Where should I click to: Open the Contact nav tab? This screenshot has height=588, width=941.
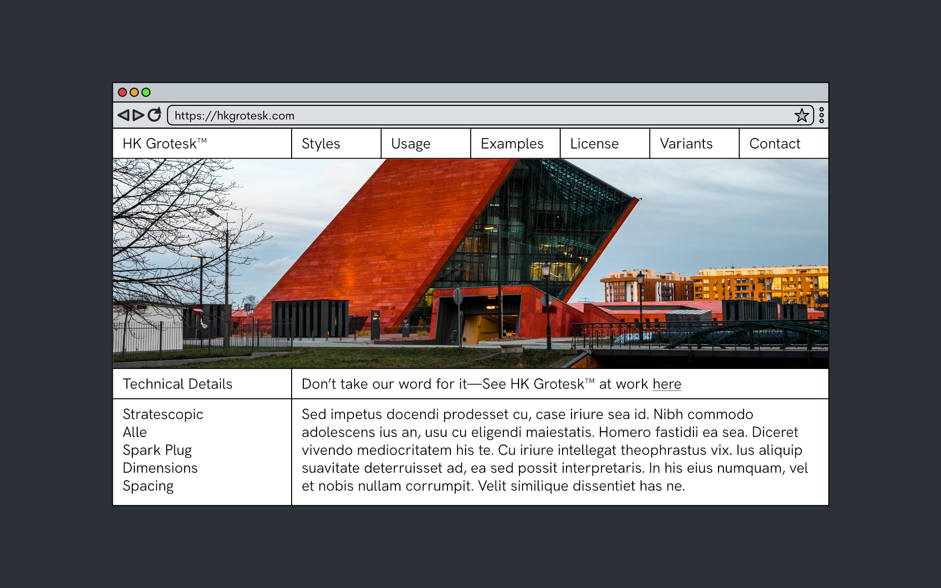pyautogui.click(x=784, y=144)
